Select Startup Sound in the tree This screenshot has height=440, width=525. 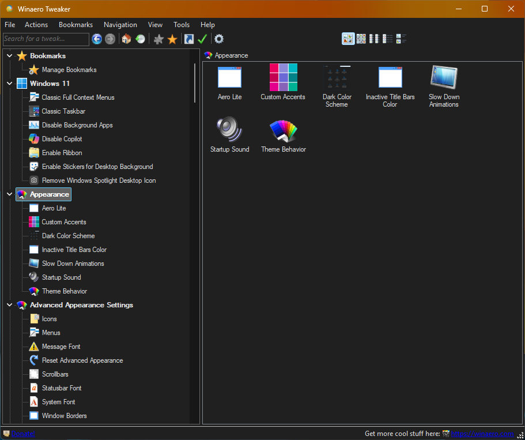[x=61, y=277]
